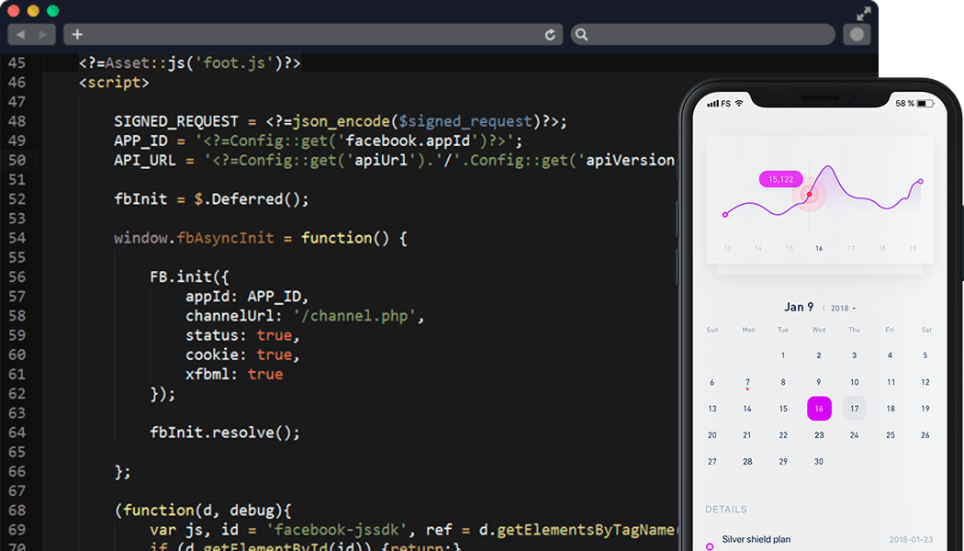Click the magnifier search icon

click(581, 35)
